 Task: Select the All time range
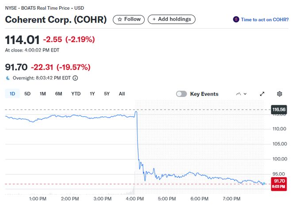(122, 94)
